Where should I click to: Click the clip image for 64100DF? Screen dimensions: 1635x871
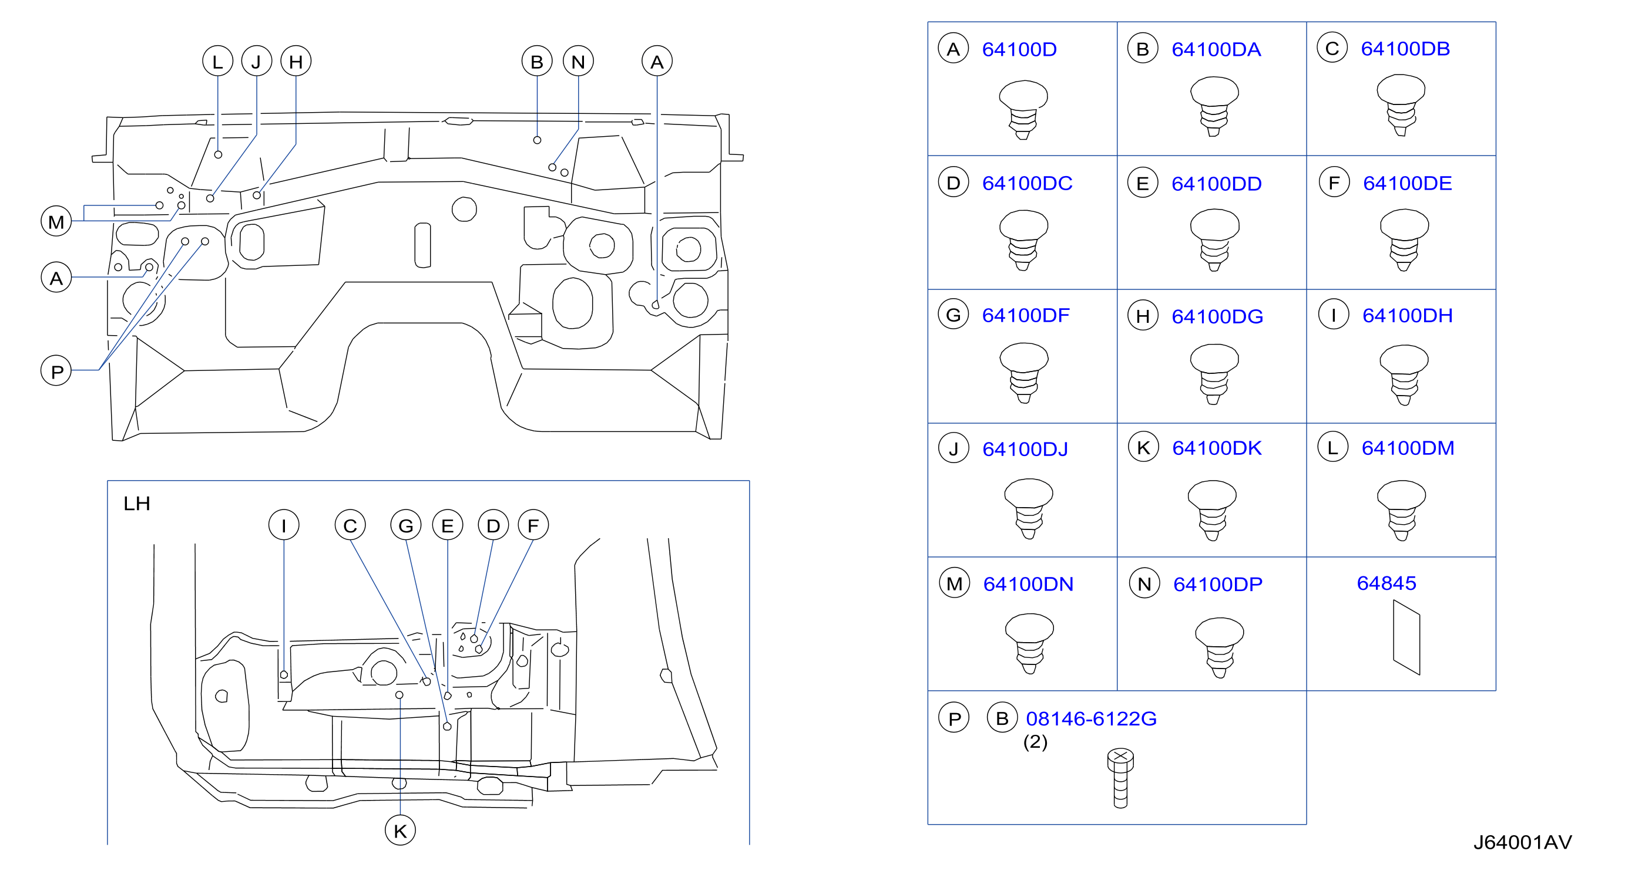[x=1024, y=373]
